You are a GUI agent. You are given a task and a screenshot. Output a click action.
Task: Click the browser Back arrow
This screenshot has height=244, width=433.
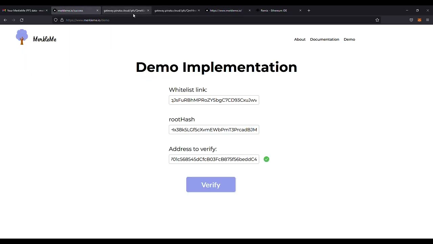click(x=5, y=20)
